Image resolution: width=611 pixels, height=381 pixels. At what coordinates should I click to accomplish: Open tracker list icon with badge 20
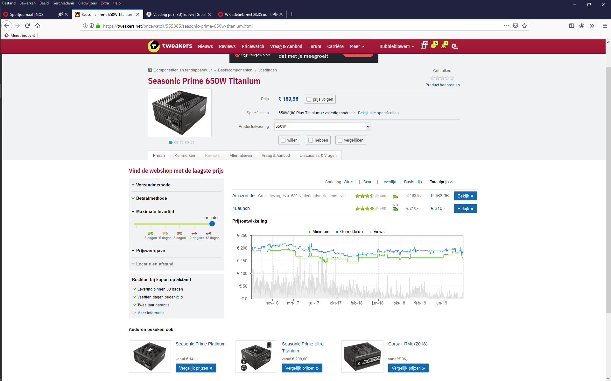[424, 45]
